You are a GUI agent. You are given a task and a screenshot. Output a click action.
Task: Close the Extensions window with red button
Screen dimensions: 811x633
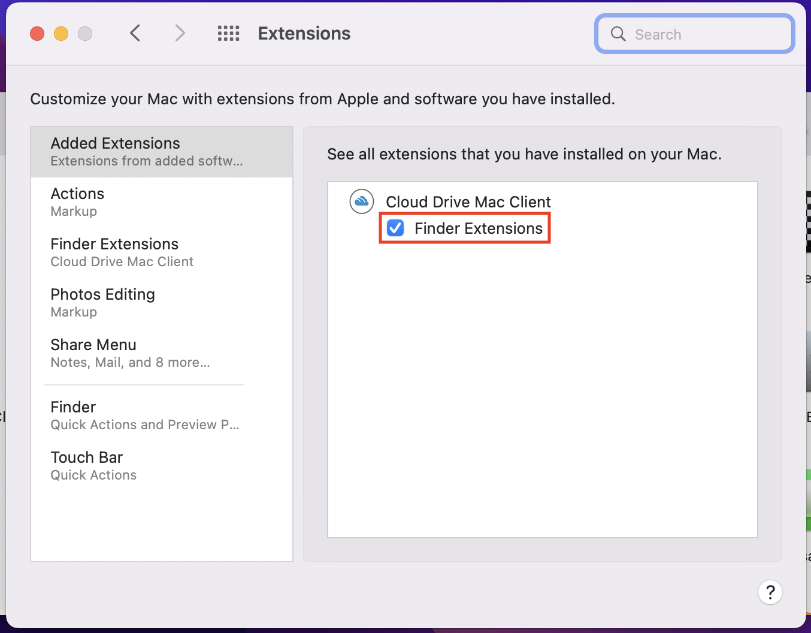pos(37,34)
